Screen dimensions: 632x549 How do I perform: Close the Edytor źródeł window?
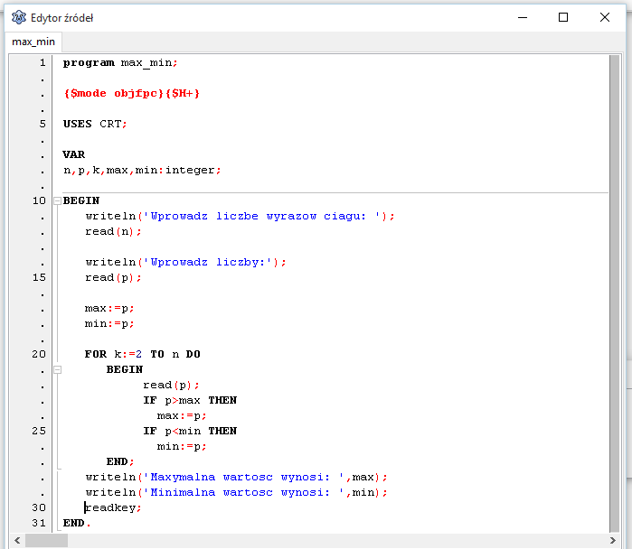[x=605, y=18]
